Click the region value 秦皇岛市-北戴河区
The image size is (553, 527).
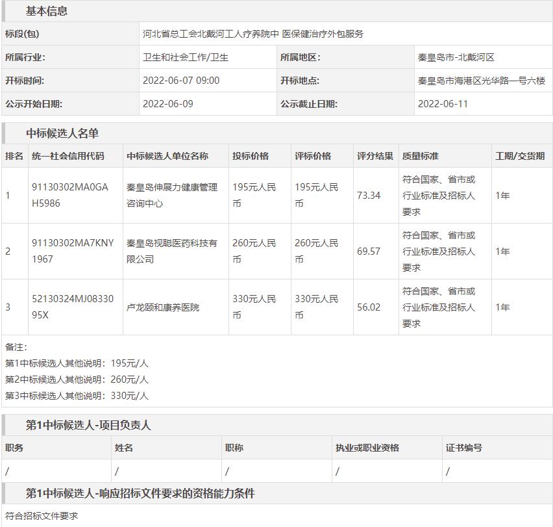click(456, 57)
